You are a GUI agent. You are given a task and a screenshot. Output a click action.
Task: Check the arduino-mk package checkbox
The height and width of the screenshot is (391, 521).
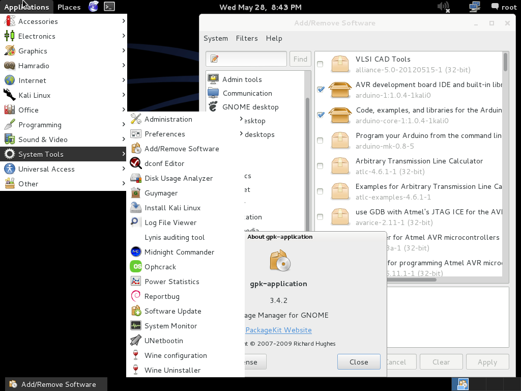321,141
